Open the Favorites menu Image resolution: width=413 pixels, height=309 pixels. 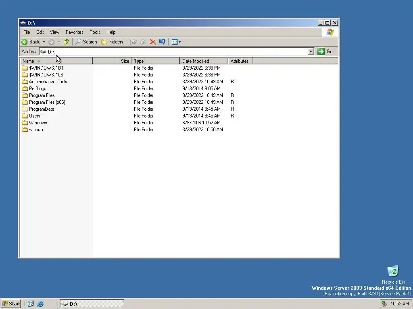point(75,32)
